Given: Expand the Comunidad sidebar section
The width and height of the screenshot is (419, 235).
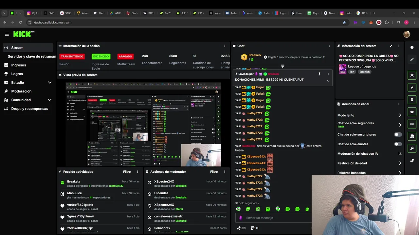Looking at the screenshot, I should coord(49,100).
